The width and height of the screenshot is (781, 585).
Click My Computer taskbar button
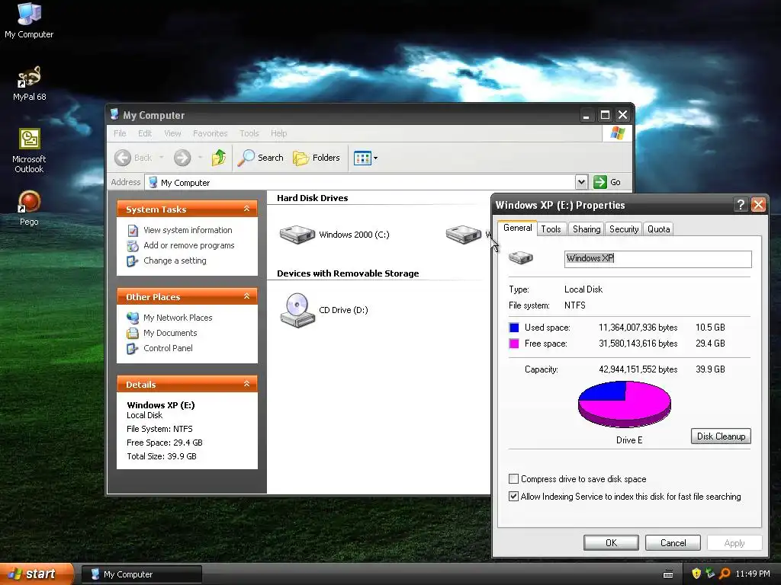[141, 574]
